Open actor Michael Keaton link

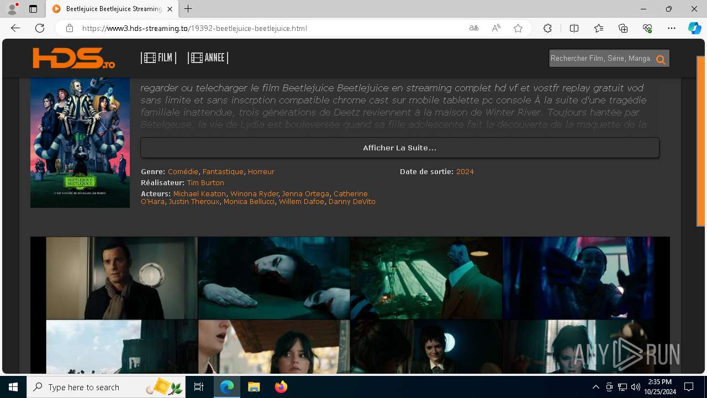point(199,194)
